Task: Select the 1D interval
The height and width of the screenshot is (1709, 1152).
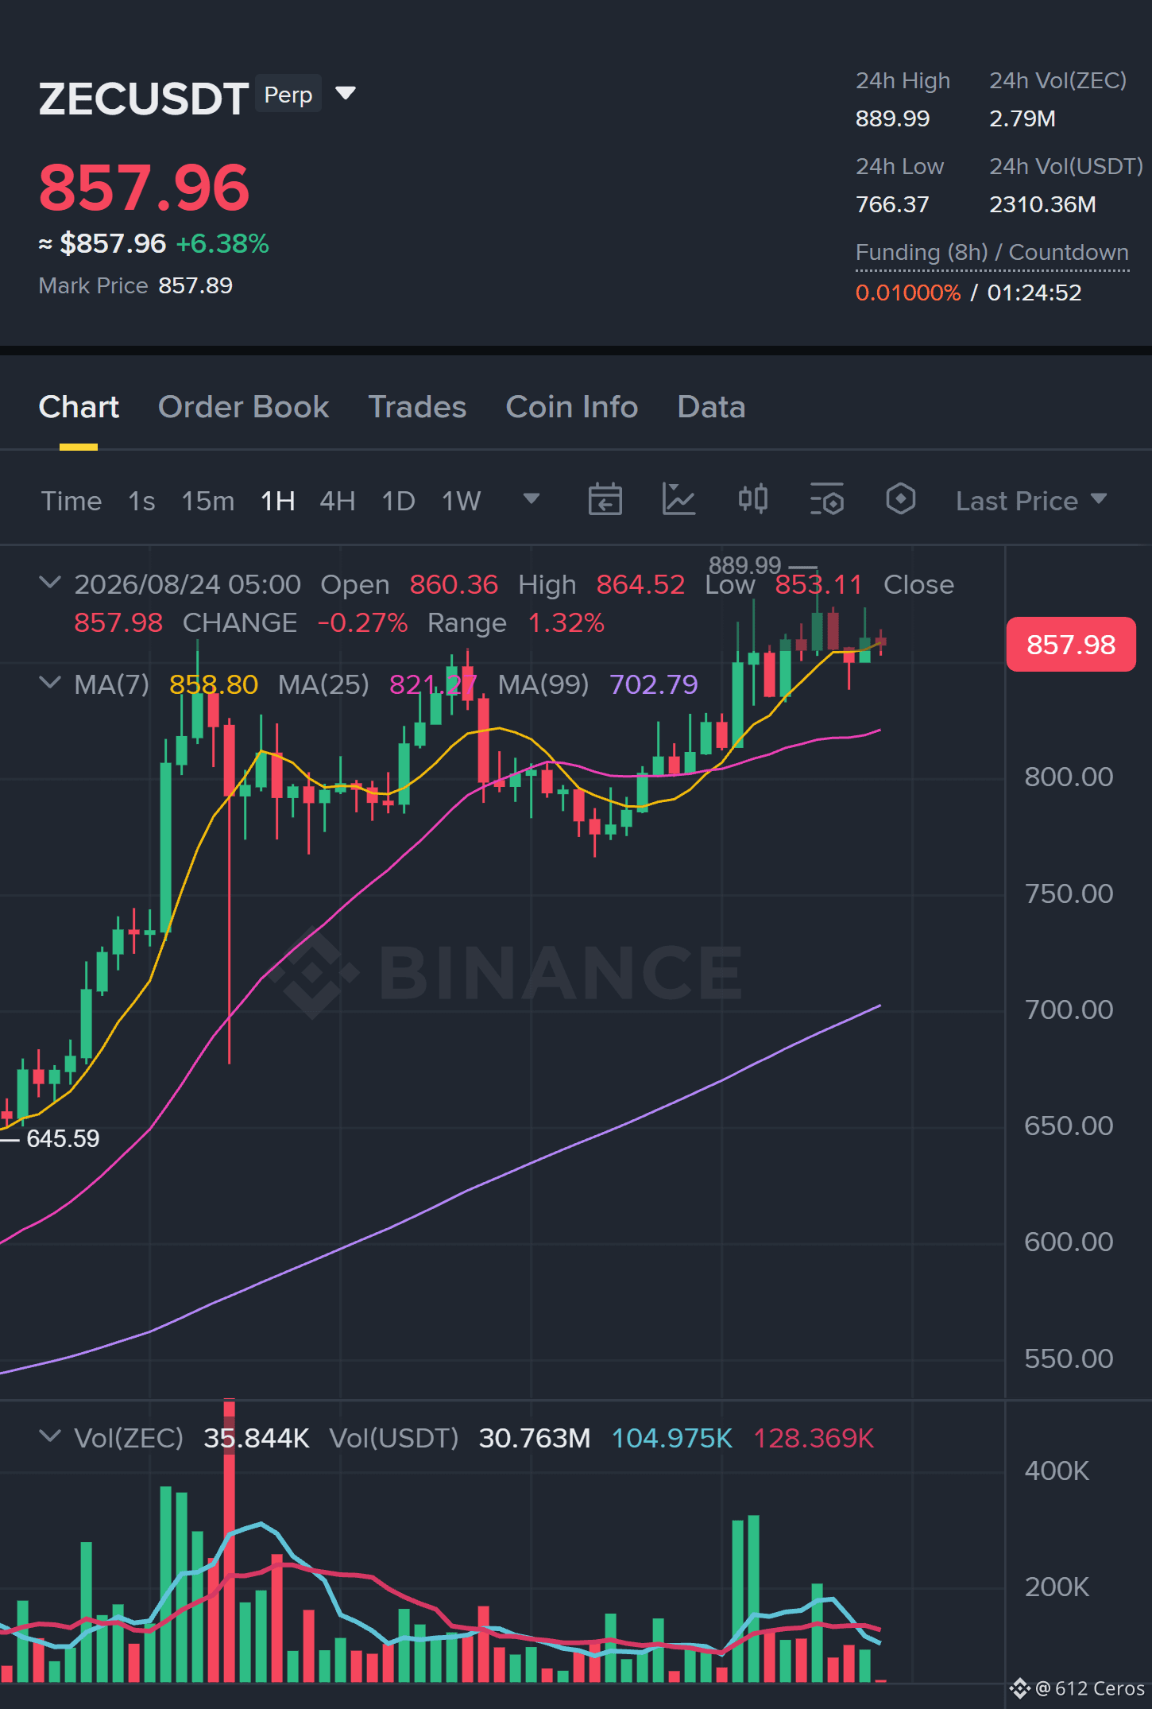Action: pyautogui.click(x=399, y=501)
